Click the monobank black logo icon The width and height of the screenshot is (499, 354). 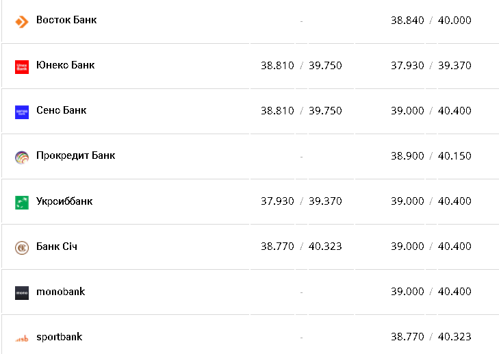(x=22, y=292)
